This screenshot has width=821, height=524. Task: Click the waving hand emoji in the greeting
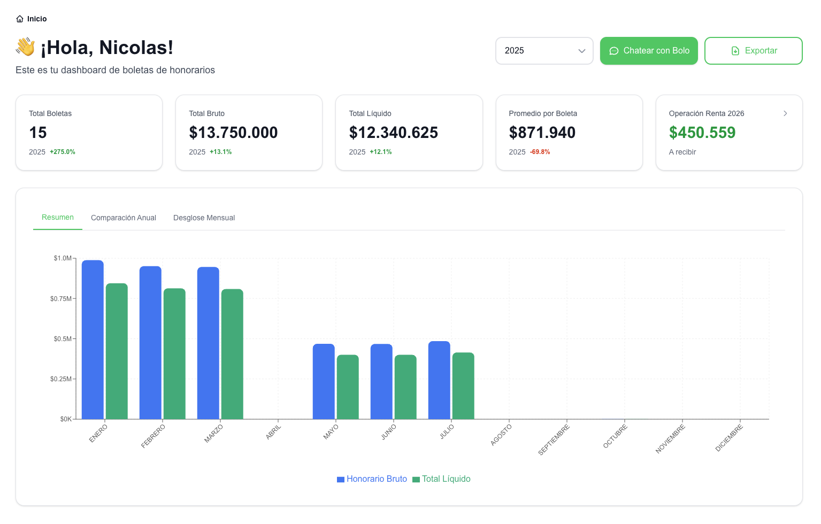pyautogui.click(x=25, y=47)
